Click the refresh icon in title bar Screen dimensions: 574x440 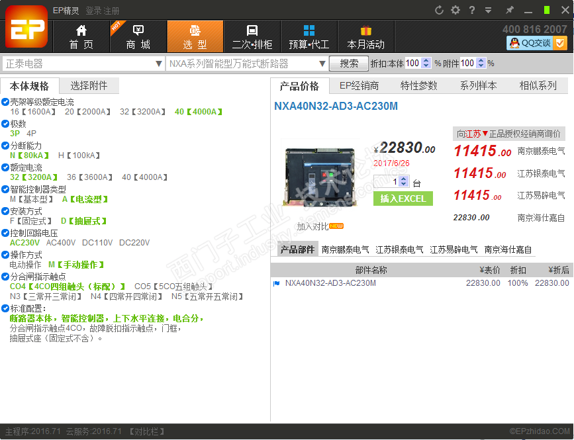coord(439,10)
